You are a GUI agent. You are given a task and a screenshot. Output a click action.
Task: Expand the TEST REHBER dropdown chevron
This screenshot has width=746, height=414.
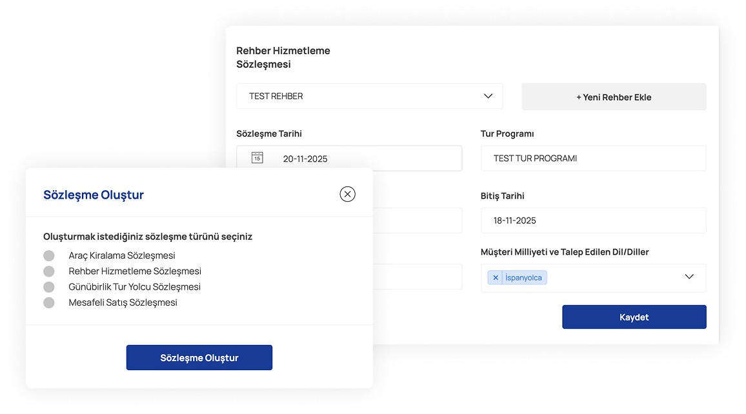click(488, 96)
